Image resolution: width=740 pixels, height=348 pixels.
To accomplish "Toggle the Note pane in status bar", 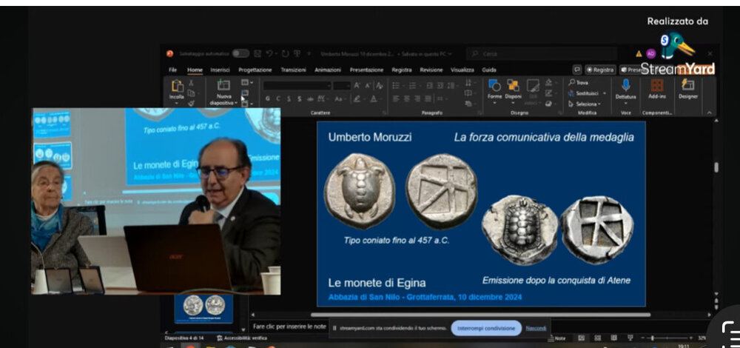I will click(556, 338).
